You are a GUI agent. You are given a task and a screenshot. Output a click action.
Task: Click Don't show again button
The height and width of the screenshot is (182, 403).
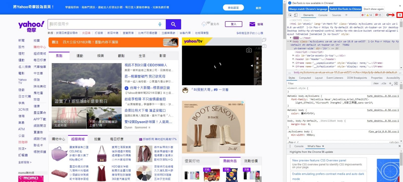pos(374,9)
